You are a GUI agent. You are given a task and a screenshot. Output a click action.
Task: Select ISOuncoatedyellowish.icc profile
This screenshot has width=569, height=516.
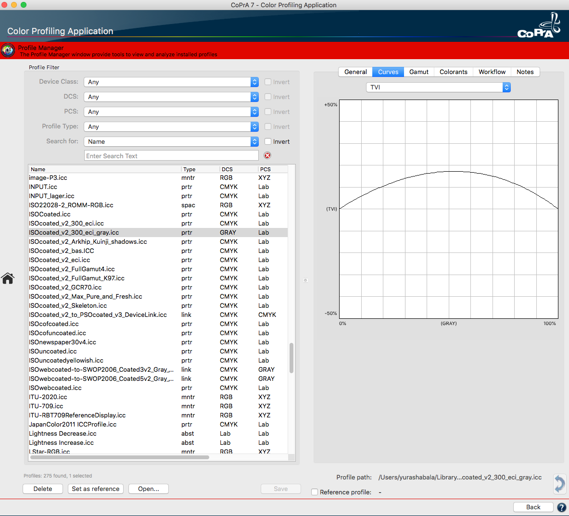click(158, 360)
